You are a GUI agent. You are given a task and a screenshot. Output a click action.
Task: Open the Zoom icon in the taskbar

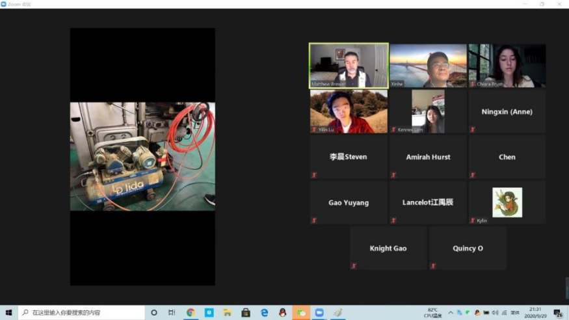click(x=319, y=313)
